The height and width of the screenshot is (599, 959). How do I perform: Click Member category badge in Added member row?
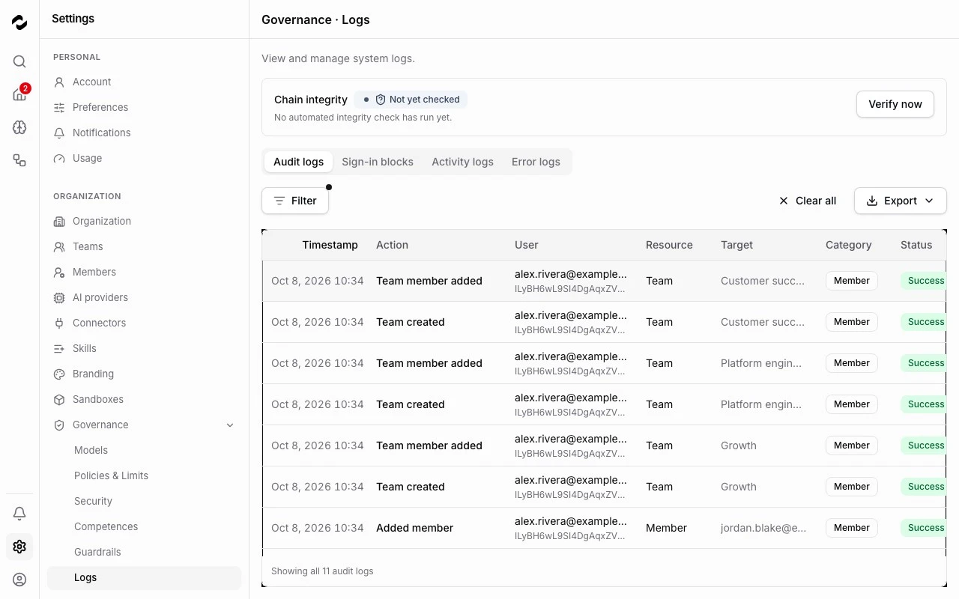coord(852,528)
